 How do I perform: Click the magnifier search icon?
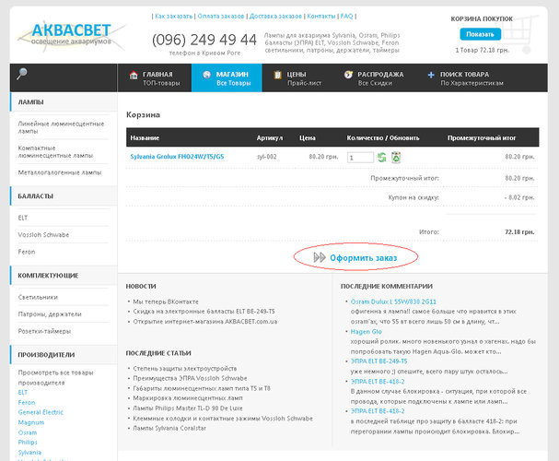coord(21,75)
